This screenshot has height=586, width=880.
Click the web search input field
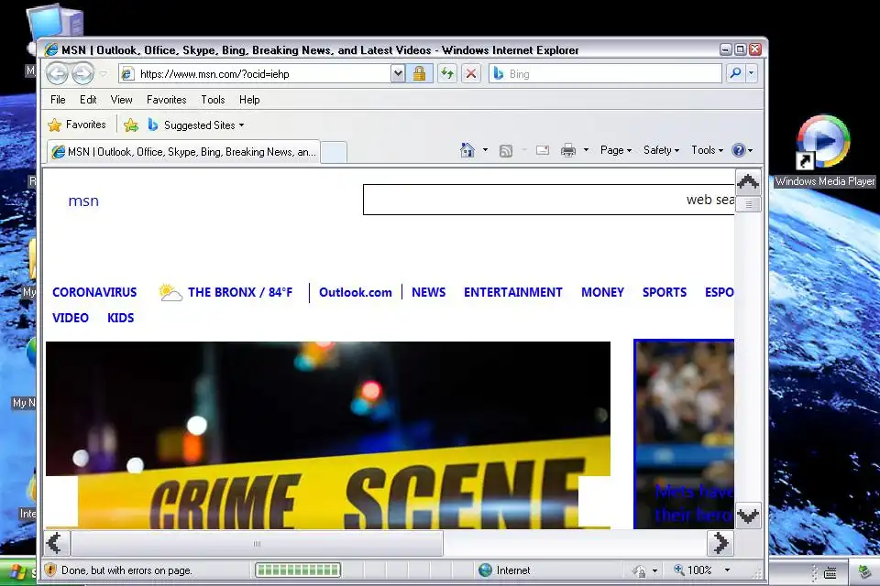[x=548, y=200]
